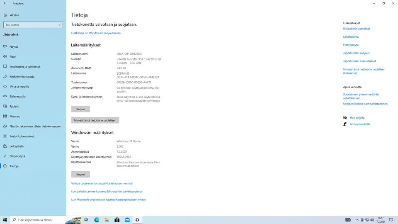Viewport: 398px width, 224px height.
Task: Open the Windows Start menu
Action: click(x=5, y=220)
